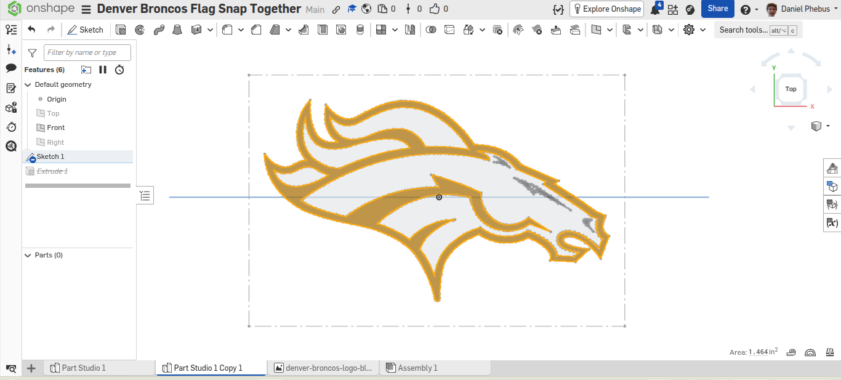The height and width of the screenshot is (380, 841).
Task: Select the Rib tool
Action: (304, 30)
